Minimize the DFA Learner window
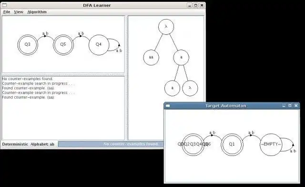This screenshot has height=187, width=305. (190, 5)
